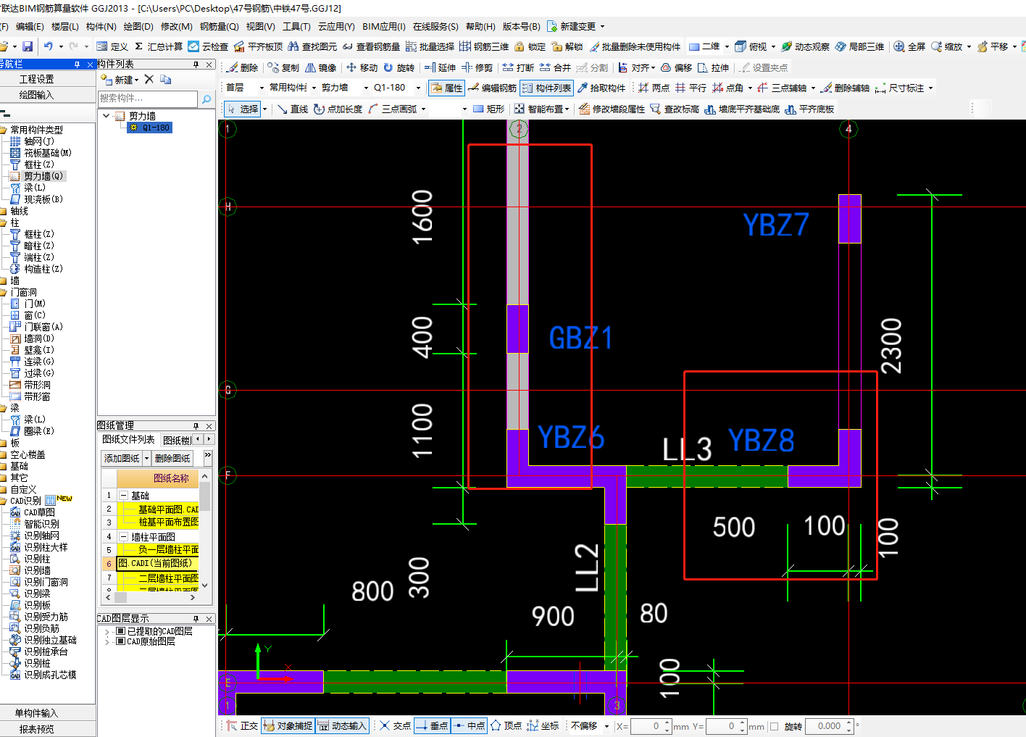The width and height of the screenshot is (1026, 737).
Task: Select the 移动 move tool
Action: [362, 67]
